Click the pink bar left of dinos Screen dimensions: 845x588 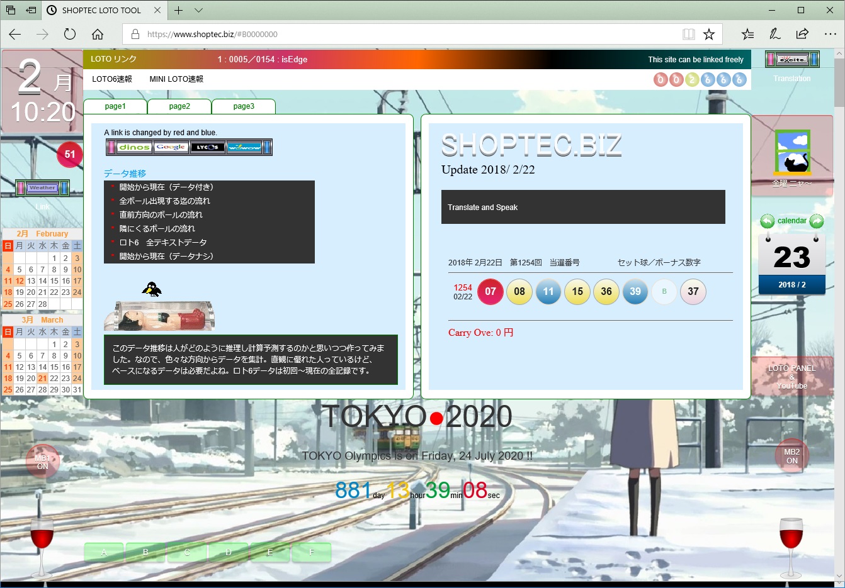click(x=111, y=147)
